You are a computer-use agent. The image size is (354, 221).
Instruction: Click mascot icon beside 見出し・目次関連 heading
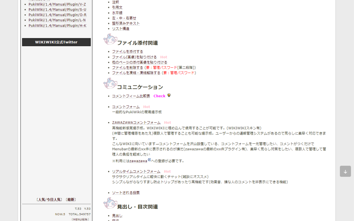coord(110,203)
